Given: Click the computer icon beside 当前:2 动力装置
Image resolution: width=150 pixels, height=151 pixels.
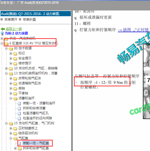Looking at the screenshot, I should (x=2, y=33).
